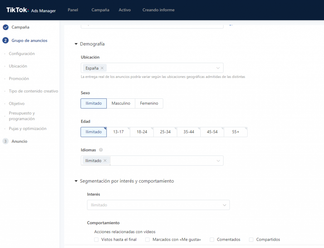Click the step 3 Anuncio icon
Screen dimensions: 324x248
pyautogui.click(x=5, y=141)
